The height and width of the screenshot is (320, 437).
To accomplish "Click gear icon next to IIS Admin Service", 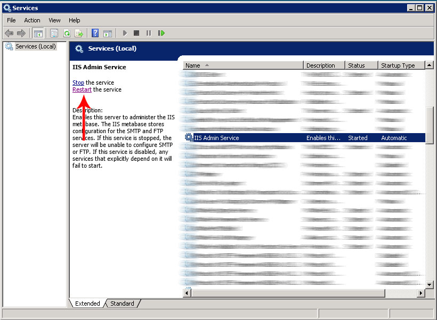I will pyautogui.click(x=189, y=137).
